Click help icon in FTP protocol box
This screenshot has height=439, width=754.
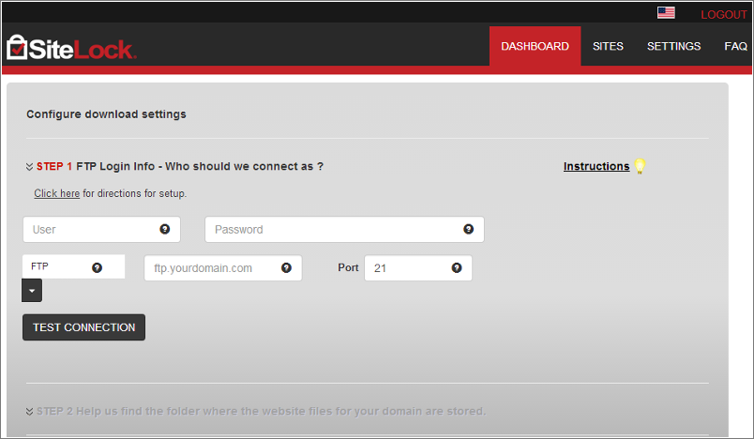pyautogui.click(x=97, y=267)
